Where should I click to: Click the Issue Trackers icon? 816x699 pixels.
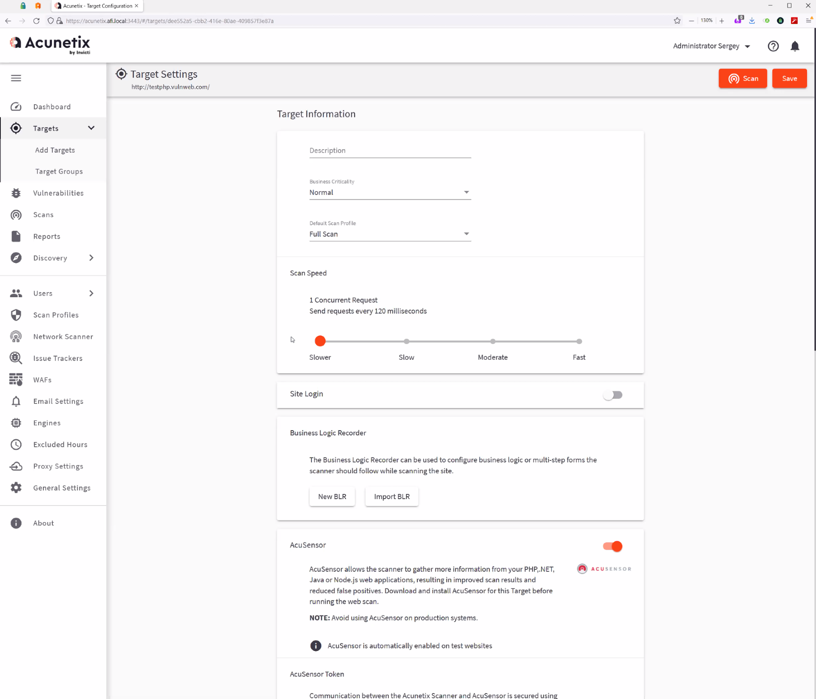tap(16, 358)
